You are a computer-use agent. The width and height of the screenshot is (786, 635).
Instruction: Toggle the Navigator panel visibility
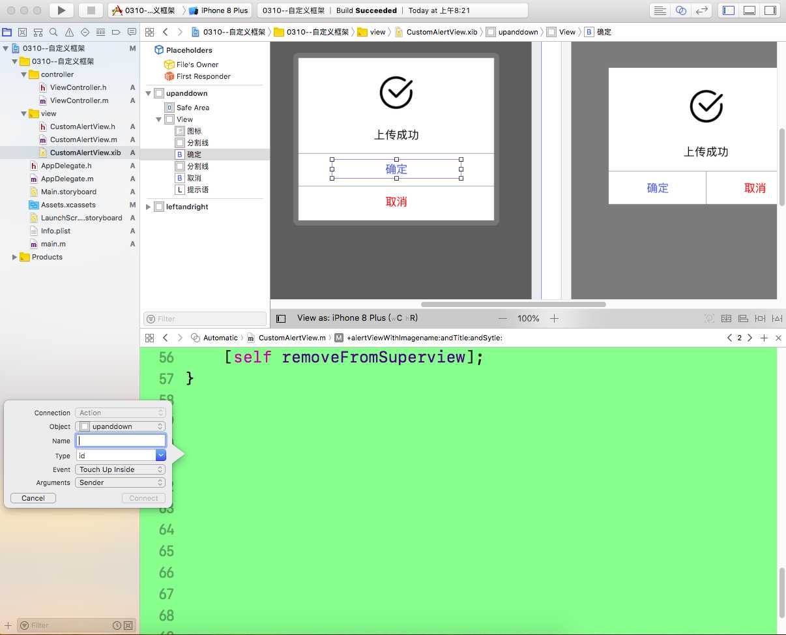(729, 10)
